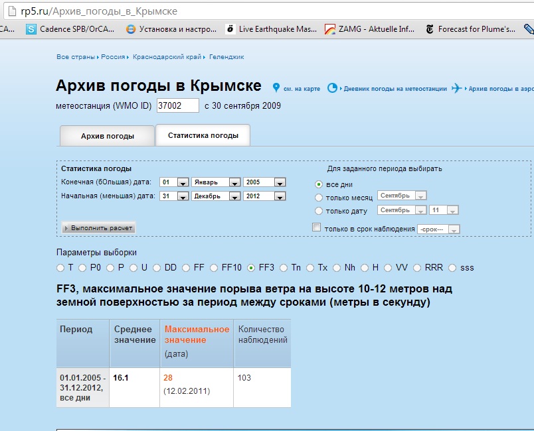Click the weather diary clock icon
Viewport: 534px width, 431px height.
coord(332,88)
